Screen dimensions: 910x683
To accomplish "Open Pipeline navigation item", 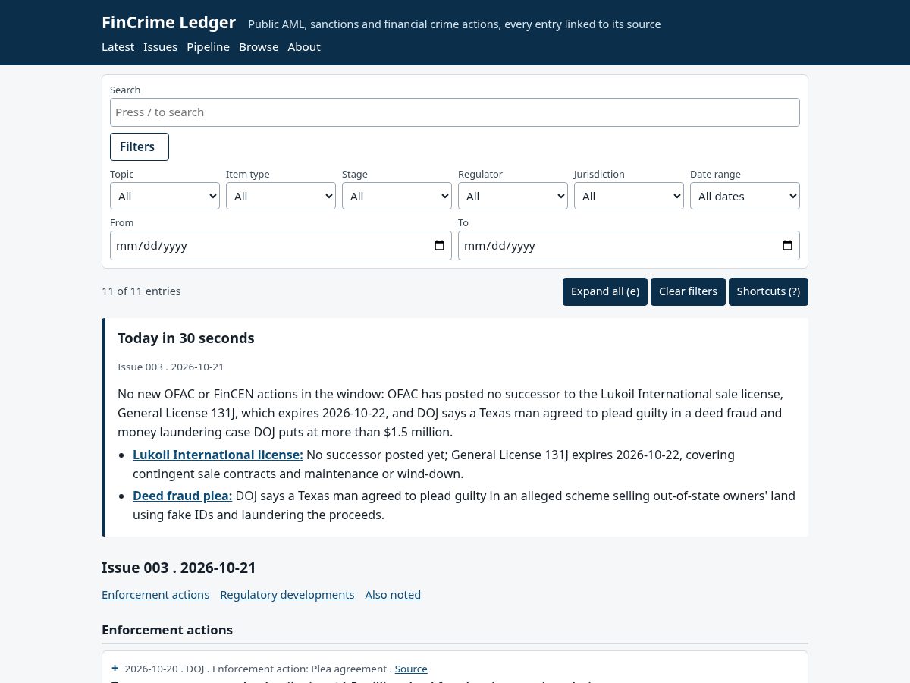I will coord(208,47).
